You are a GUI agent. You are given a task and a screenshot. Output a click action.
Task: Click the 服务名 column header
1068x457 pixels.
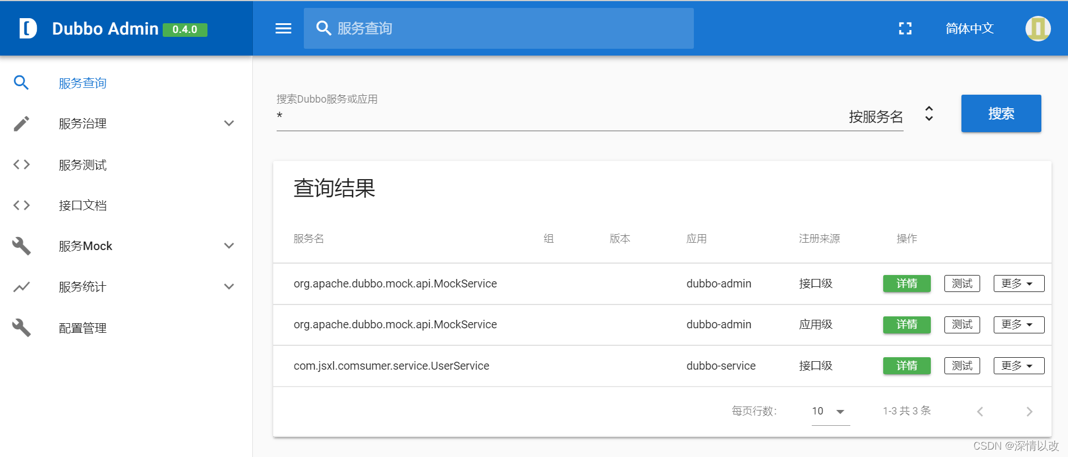click(x=308, y=239)
